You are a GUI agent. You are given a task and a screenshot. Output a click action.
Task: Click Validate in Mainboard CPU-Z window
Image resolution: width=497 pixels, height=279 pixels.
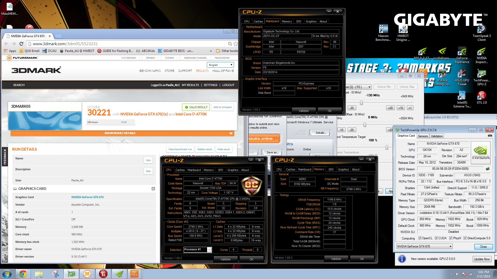tap(304, 111)
